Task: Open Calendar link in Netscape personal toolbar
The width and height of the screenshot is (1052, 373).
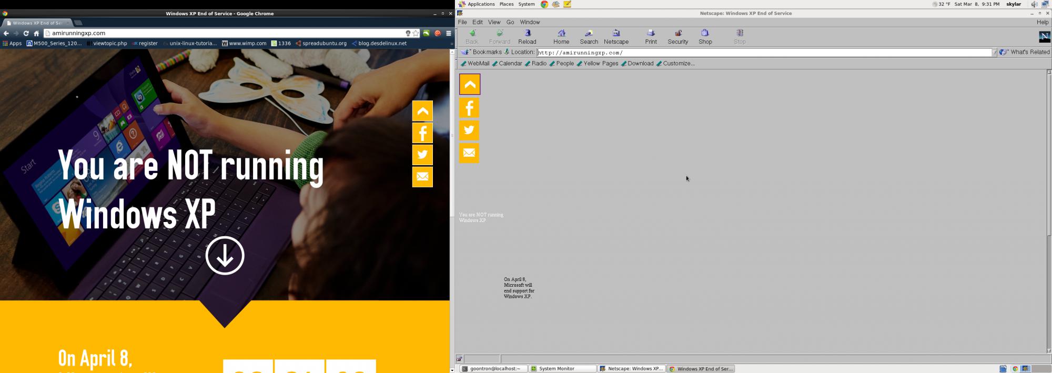Action: click(507, 64)
